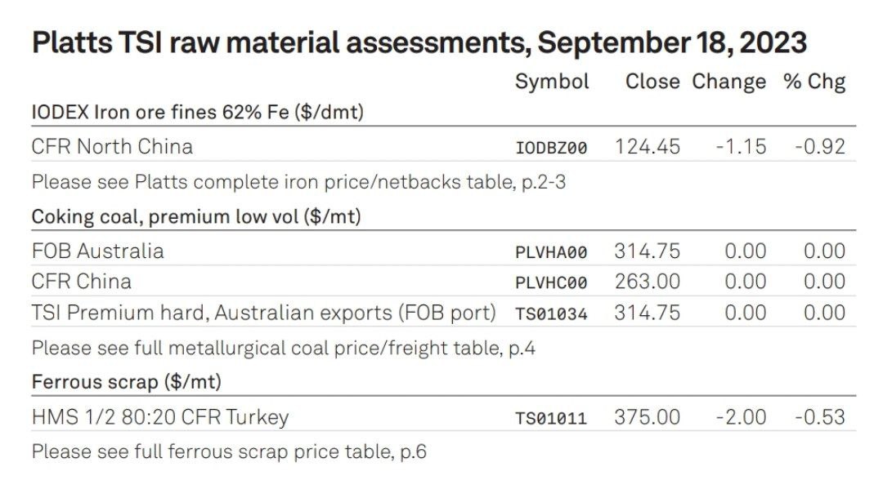Select the TSI Premium hard, Australian exports row
The width and height of the screenshot is (883, 498).
444,313
